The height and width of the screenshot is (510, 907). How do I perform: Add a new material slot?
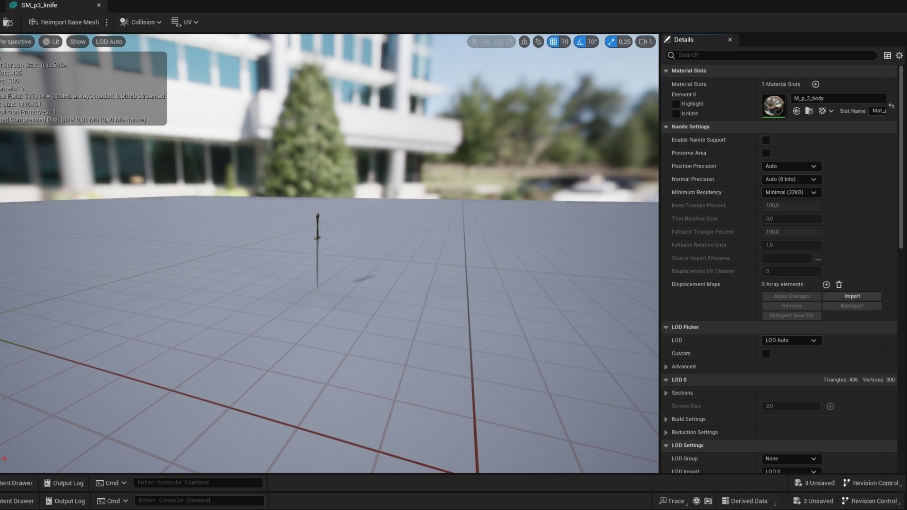(815, 84)
